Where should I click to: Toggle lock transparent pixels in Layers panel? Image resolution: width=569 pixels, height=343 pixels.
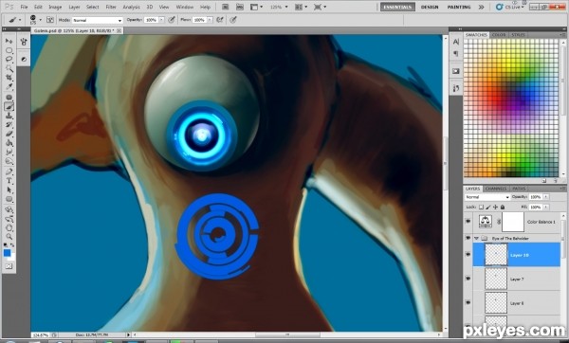click(x=481, y=208)
